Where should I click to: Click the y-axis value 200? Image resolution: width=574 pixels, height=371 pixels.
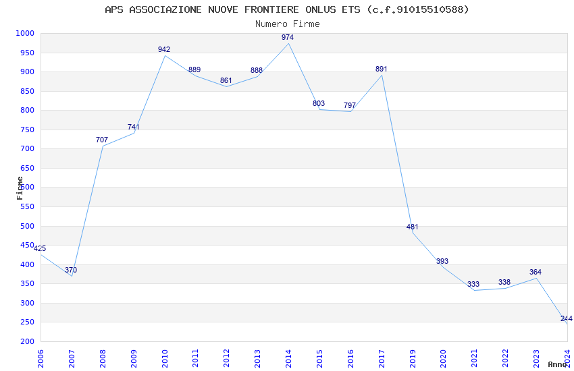[27, 341]
